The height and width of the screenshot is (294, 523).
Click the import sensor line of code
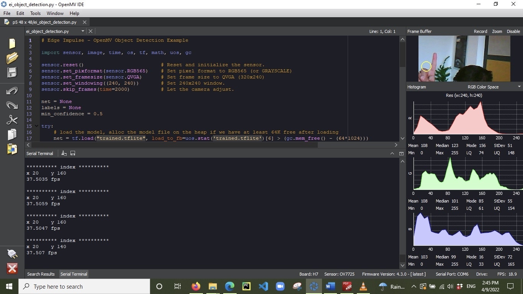click(x=116, y=52)
